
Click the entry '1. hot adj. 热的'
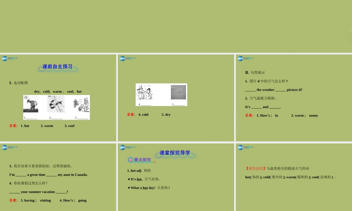pyautogui.click(x=139, y=171)
